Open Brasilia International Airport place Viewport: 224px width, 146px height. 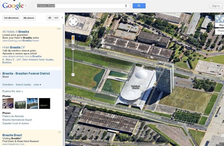(x=17, y=120)
